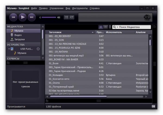The width and height of the screenshot is (163, 115).
Task: Sort by the Заголовок column
Action: (x=70, y=32)
